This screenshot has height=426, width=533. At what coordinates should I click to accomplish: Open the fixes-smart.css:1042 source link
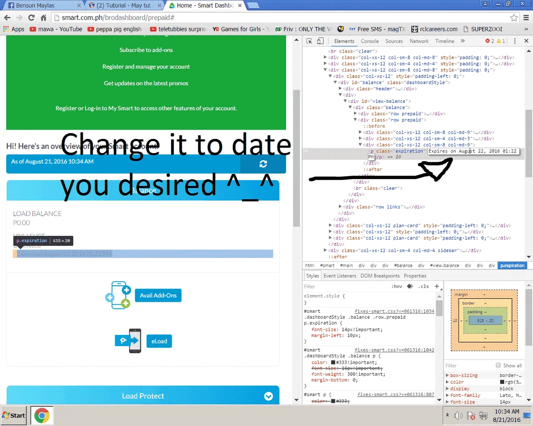(394, 350)
